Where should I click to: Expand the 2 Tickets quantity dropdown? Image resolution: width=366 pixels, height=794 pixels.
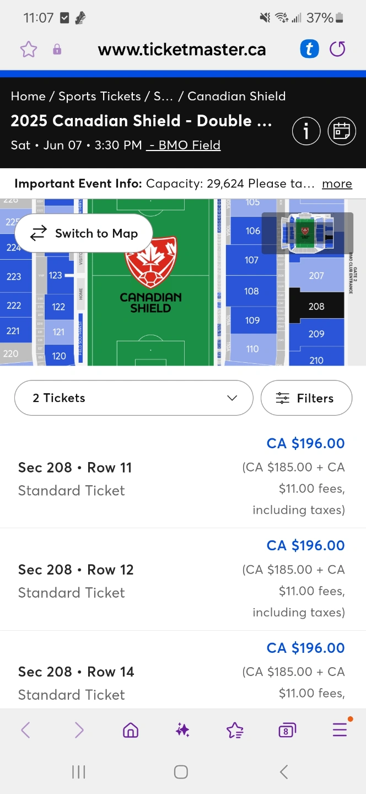[x=134, y=398]
